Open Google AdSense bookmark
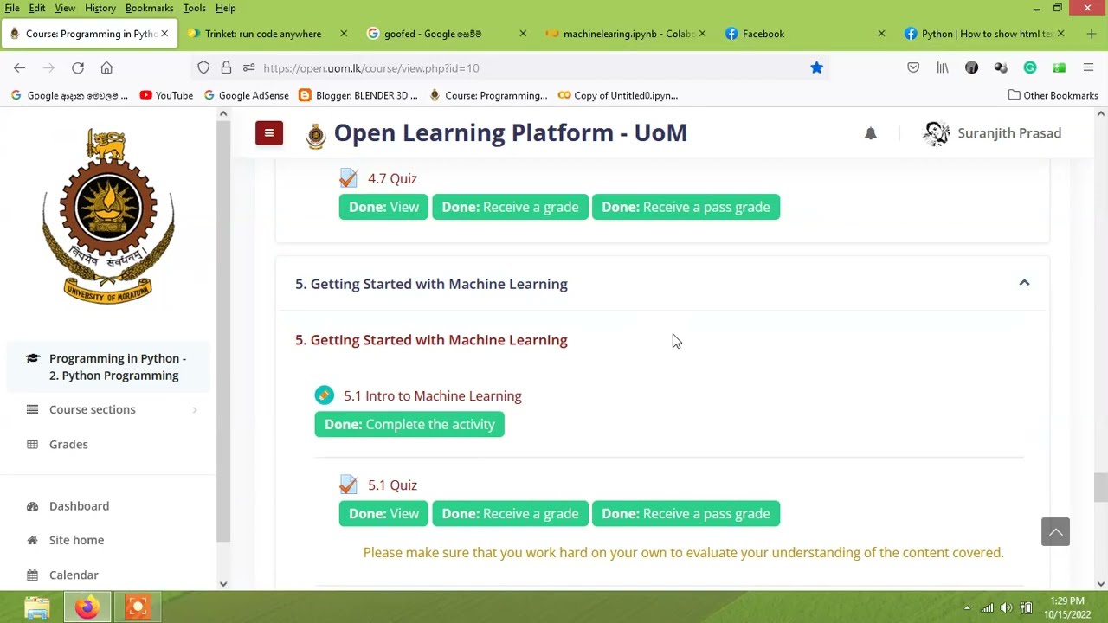Viewport: 1108px width, 623px height. (x=246, y=95)
